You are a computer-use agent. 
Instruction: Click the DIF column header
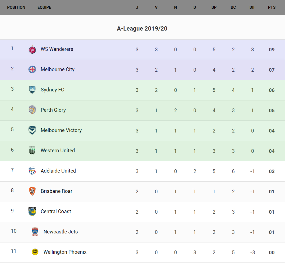(252, 8)
